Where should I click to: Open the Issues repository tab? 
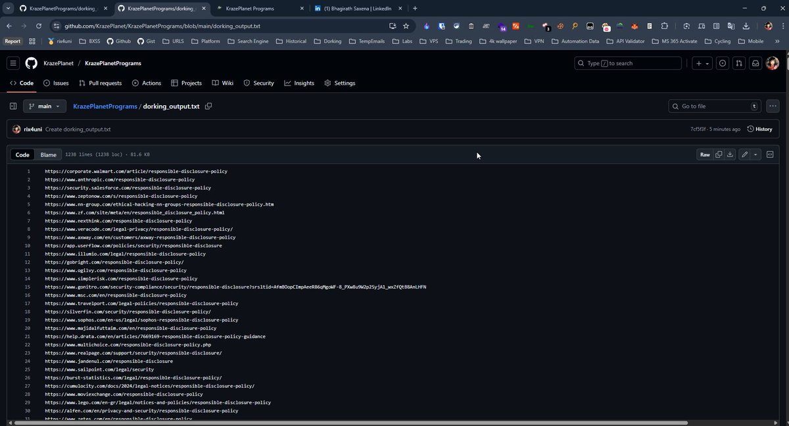point(56,83)
